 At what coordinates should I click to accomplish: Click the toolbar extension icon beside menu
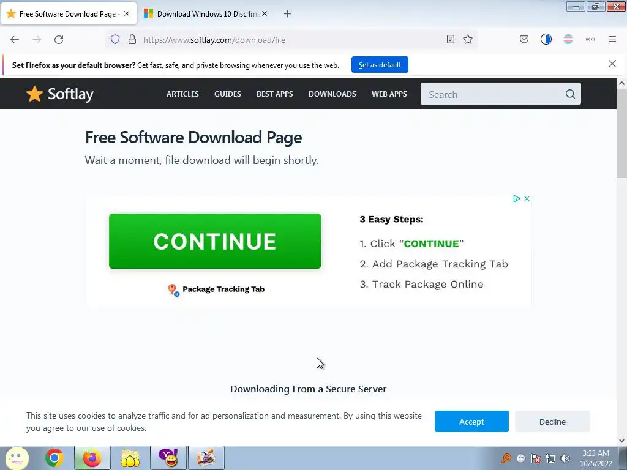coord(590,39)
